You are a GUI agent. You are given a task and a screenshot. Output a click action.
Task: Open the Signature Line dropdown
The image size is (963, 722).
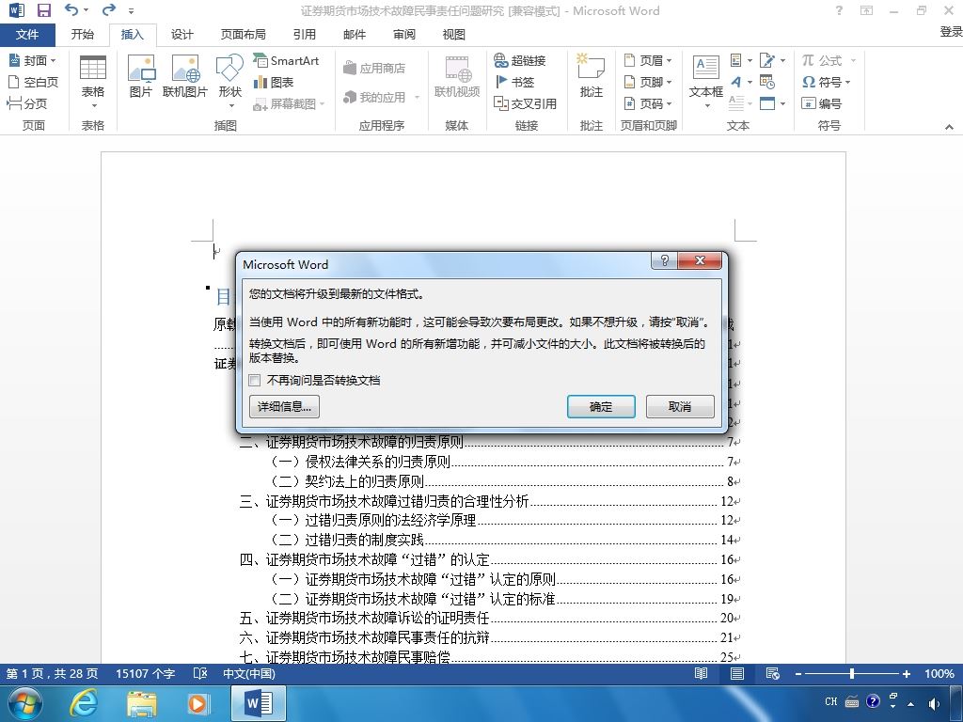click(x=773, y=60)
